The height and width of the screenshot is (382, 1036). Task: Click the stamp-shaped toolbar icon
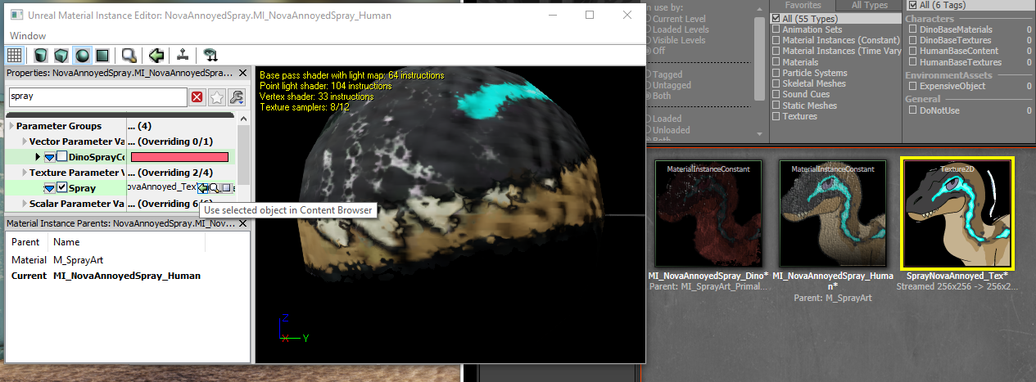click(x=182, y=56)
